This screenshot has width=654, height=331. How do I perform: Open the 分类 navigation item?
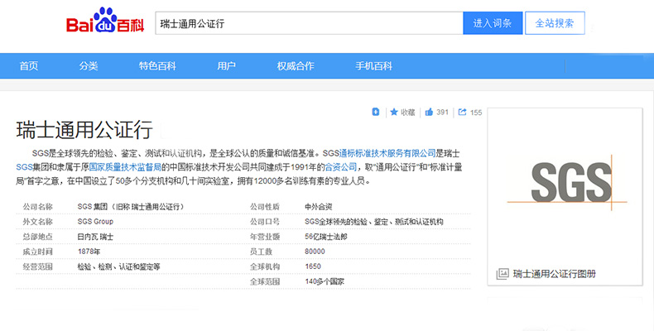click(89, 66)
